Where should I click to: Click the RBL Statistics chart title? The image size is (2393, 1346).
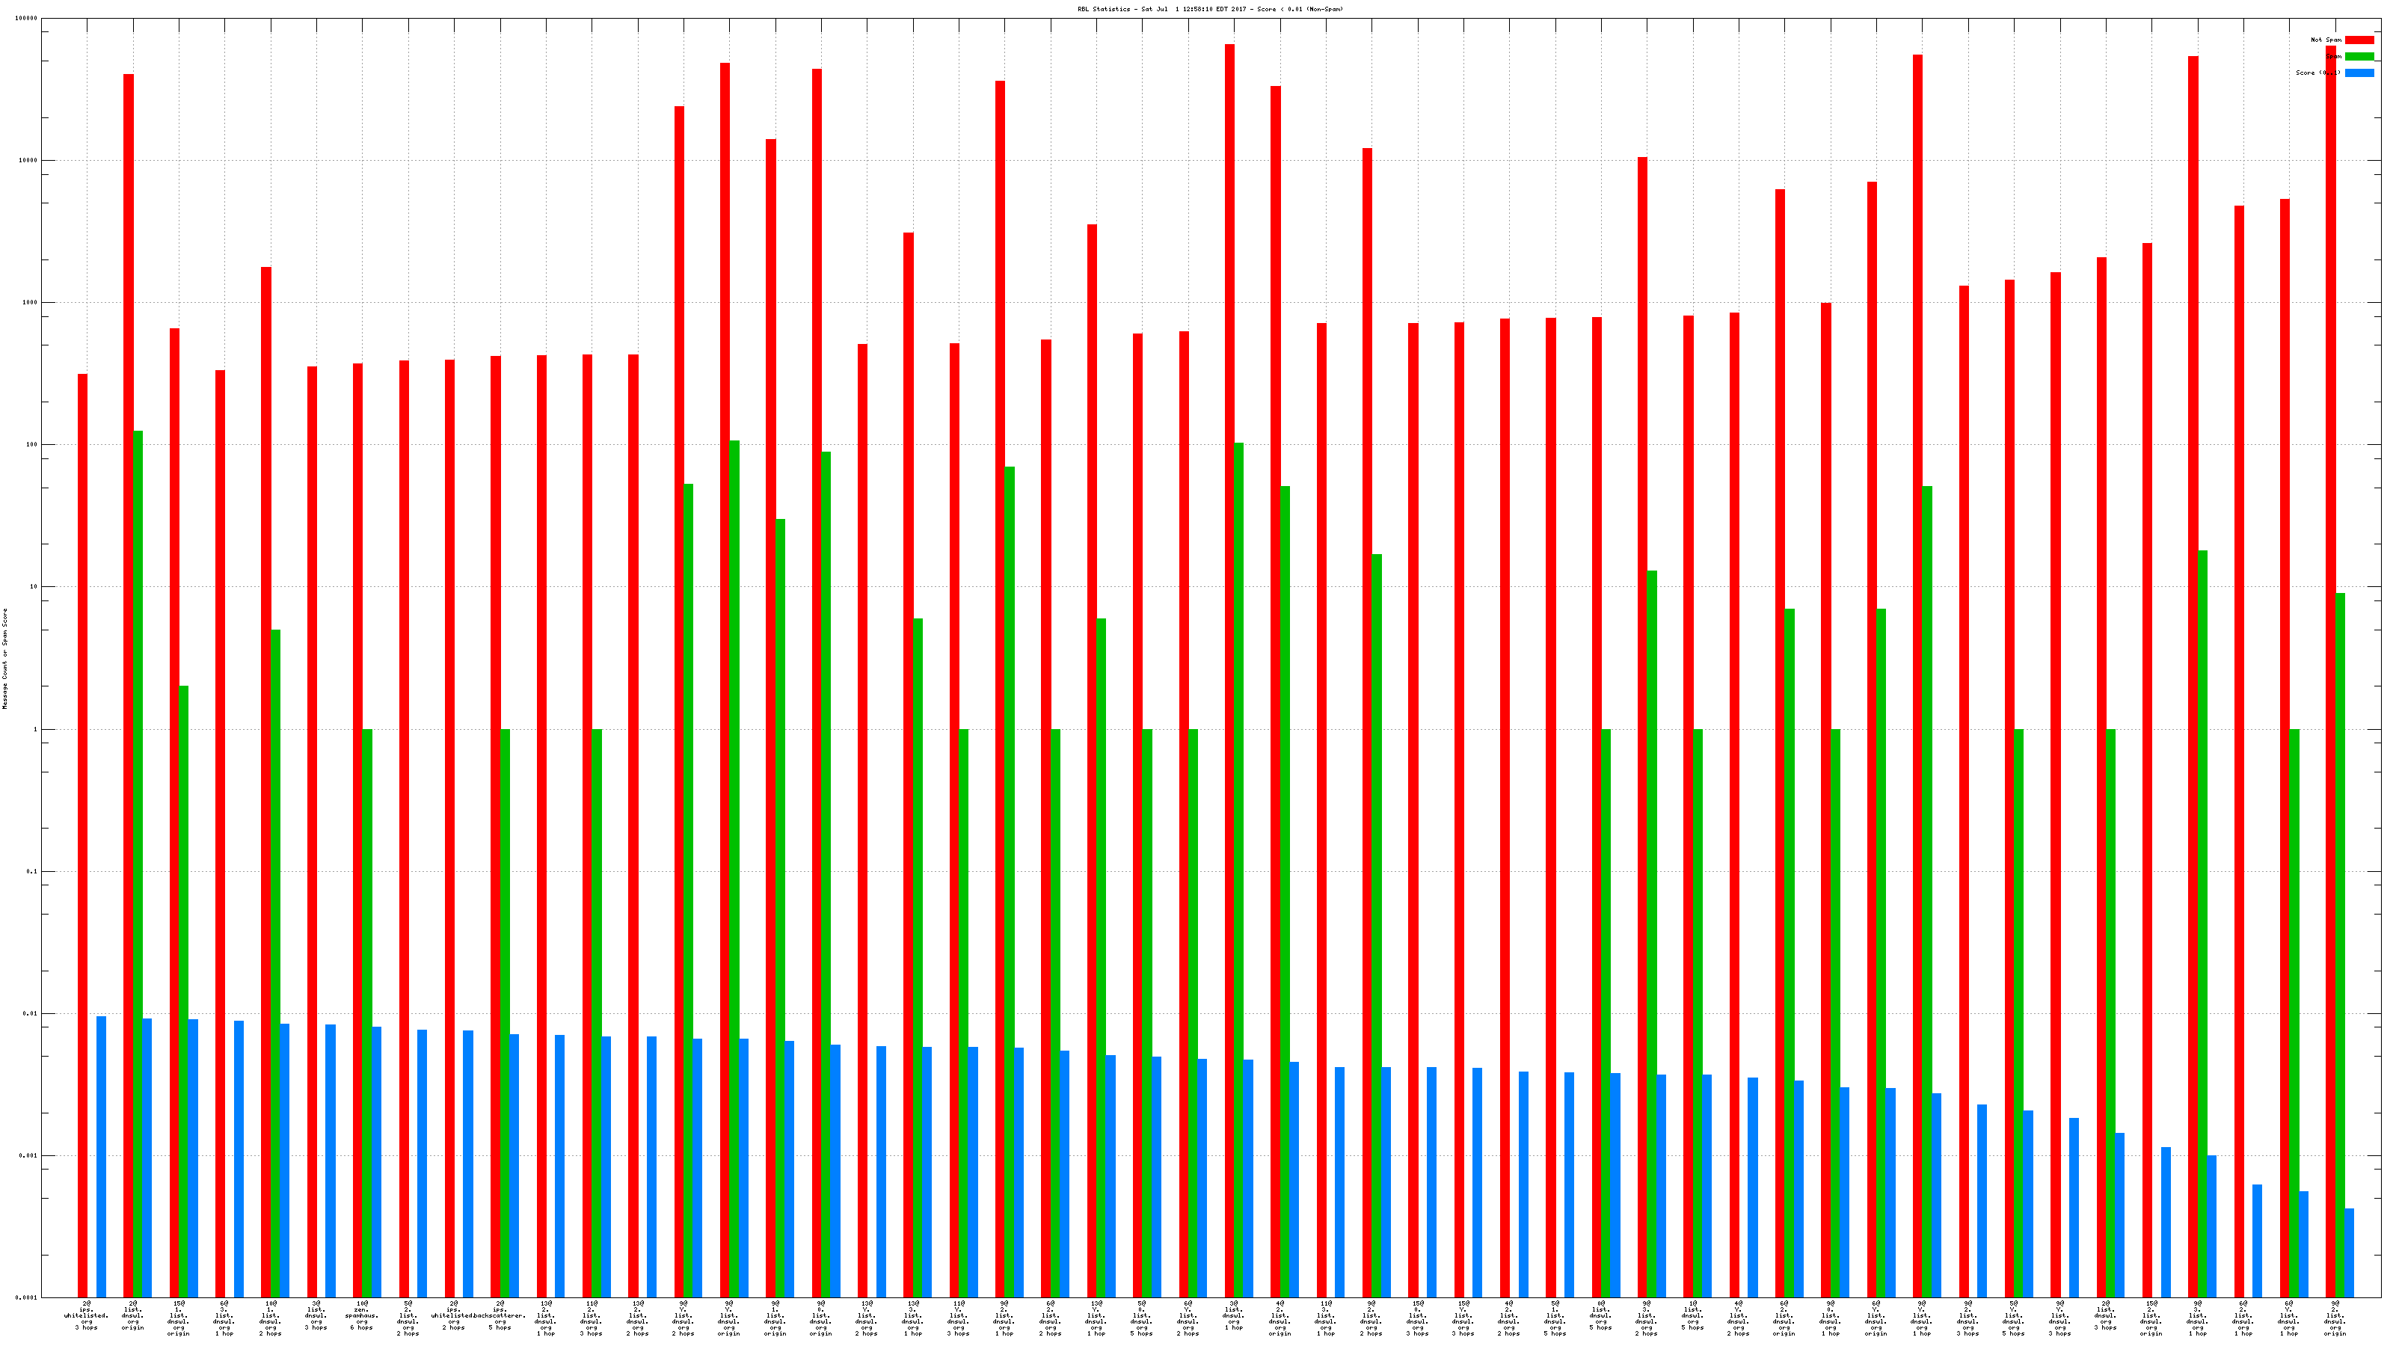(x=1209, y=9)
